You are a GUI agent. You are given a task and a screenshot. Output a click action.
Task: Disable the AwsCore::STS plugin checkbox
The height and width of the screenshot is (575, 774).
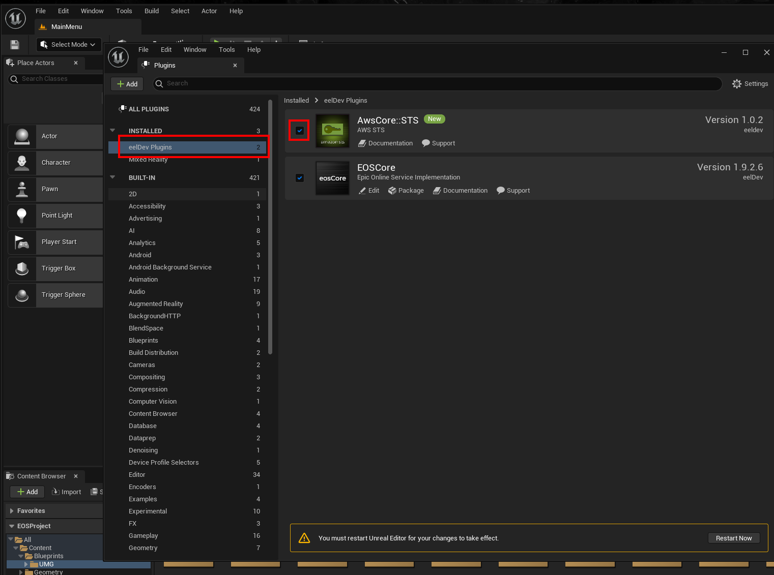[300, 131]
